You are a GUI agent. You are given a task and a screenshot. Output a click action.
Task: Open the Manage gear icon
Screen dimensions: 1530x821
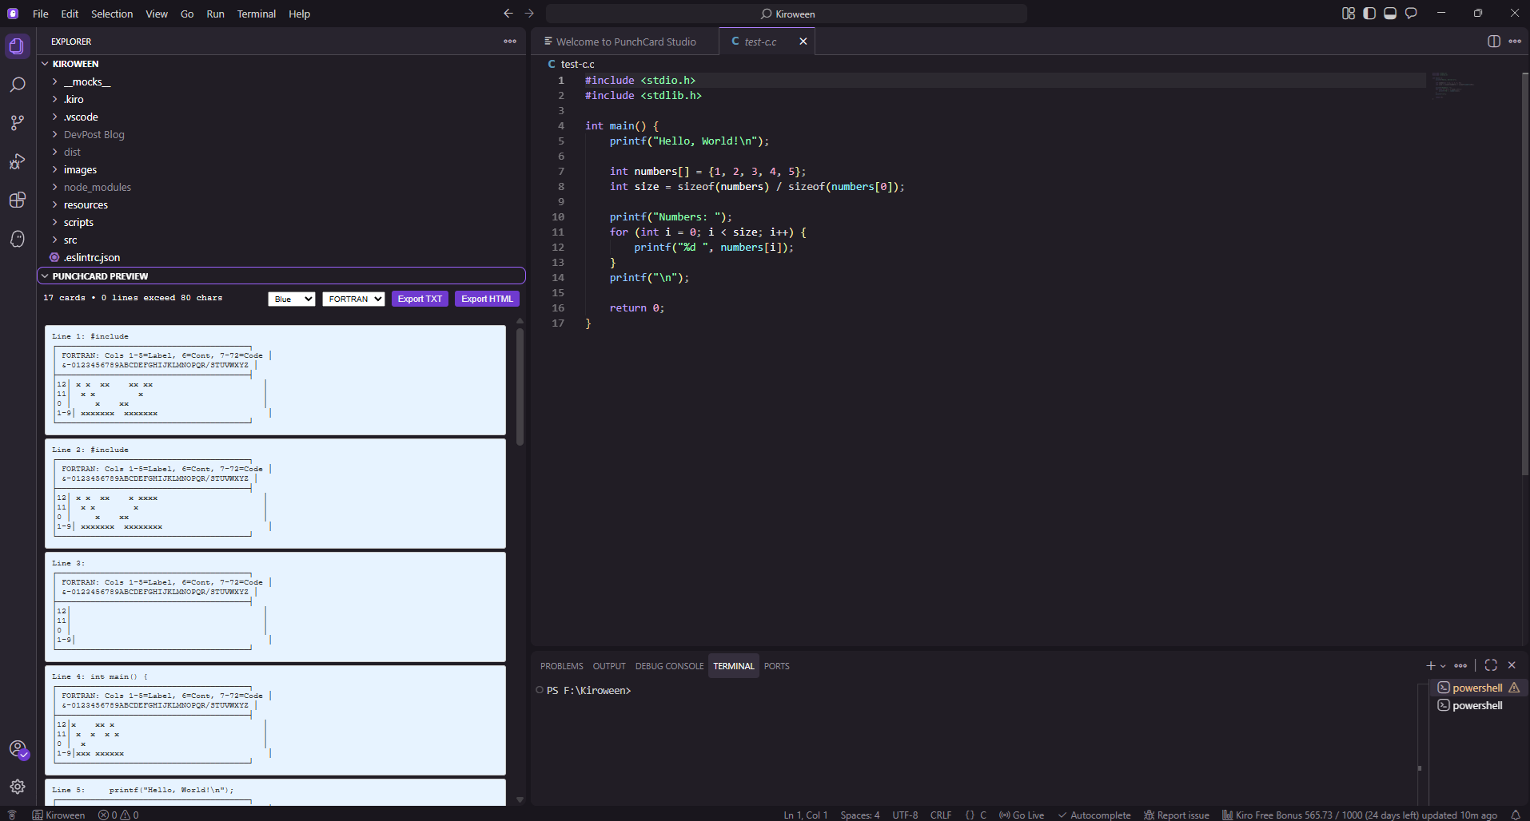pyautogui.click(x=18, y=787)
